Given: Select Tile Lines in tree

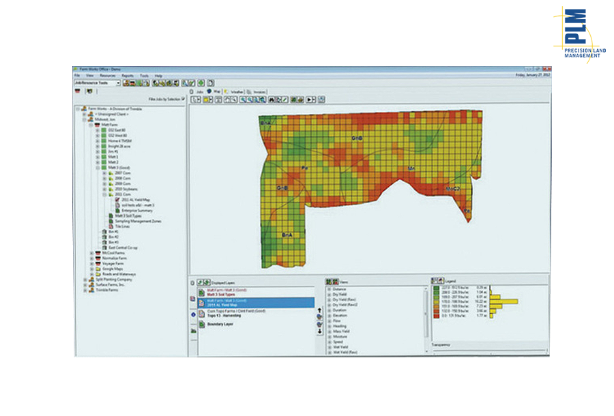Looking at the screenshot, I should pyautogui.click(x=122, y=226).
